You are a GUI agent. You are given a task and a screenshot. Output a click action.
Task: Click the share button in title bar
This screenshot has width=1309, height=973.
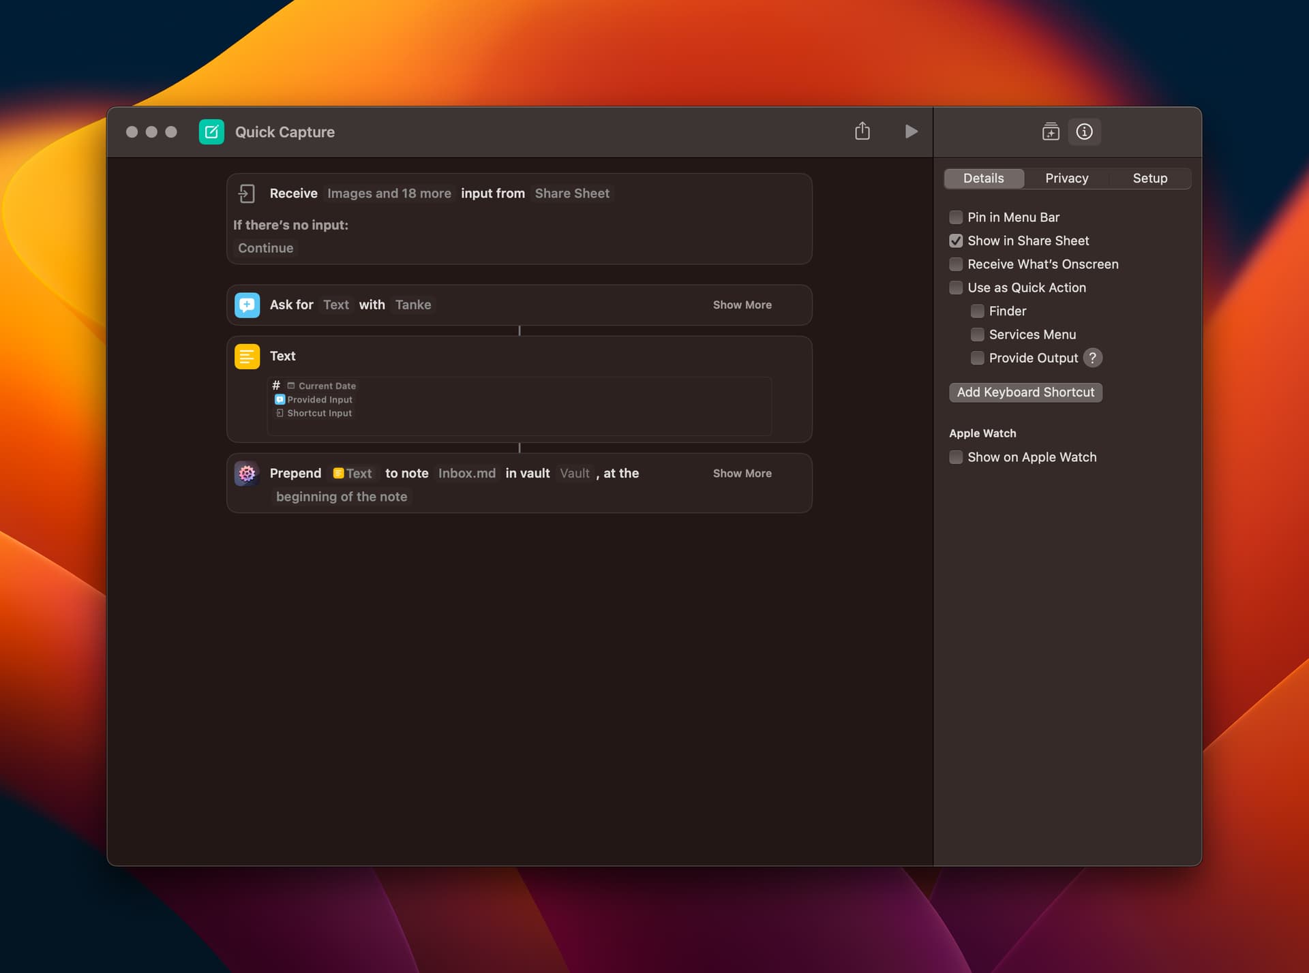click(862, 131)
